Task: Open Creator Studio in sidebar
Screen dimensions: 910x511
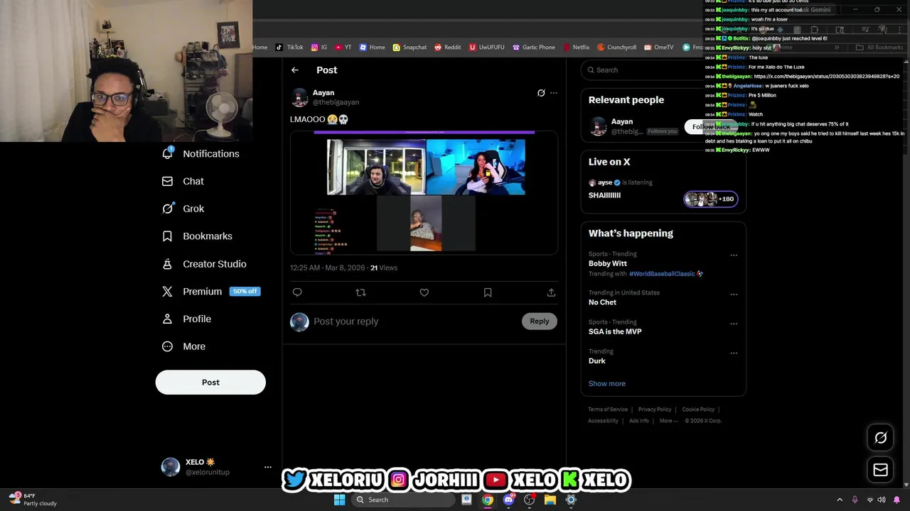Action: pyautogui.click(x=205, y=264)
